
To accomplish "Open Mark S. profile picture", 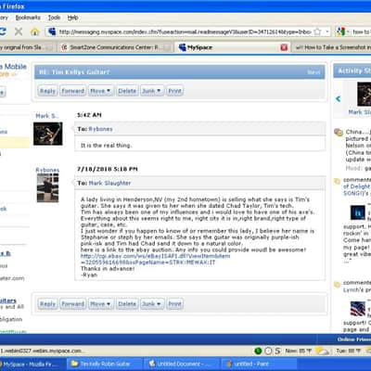I will pos(48,134).
